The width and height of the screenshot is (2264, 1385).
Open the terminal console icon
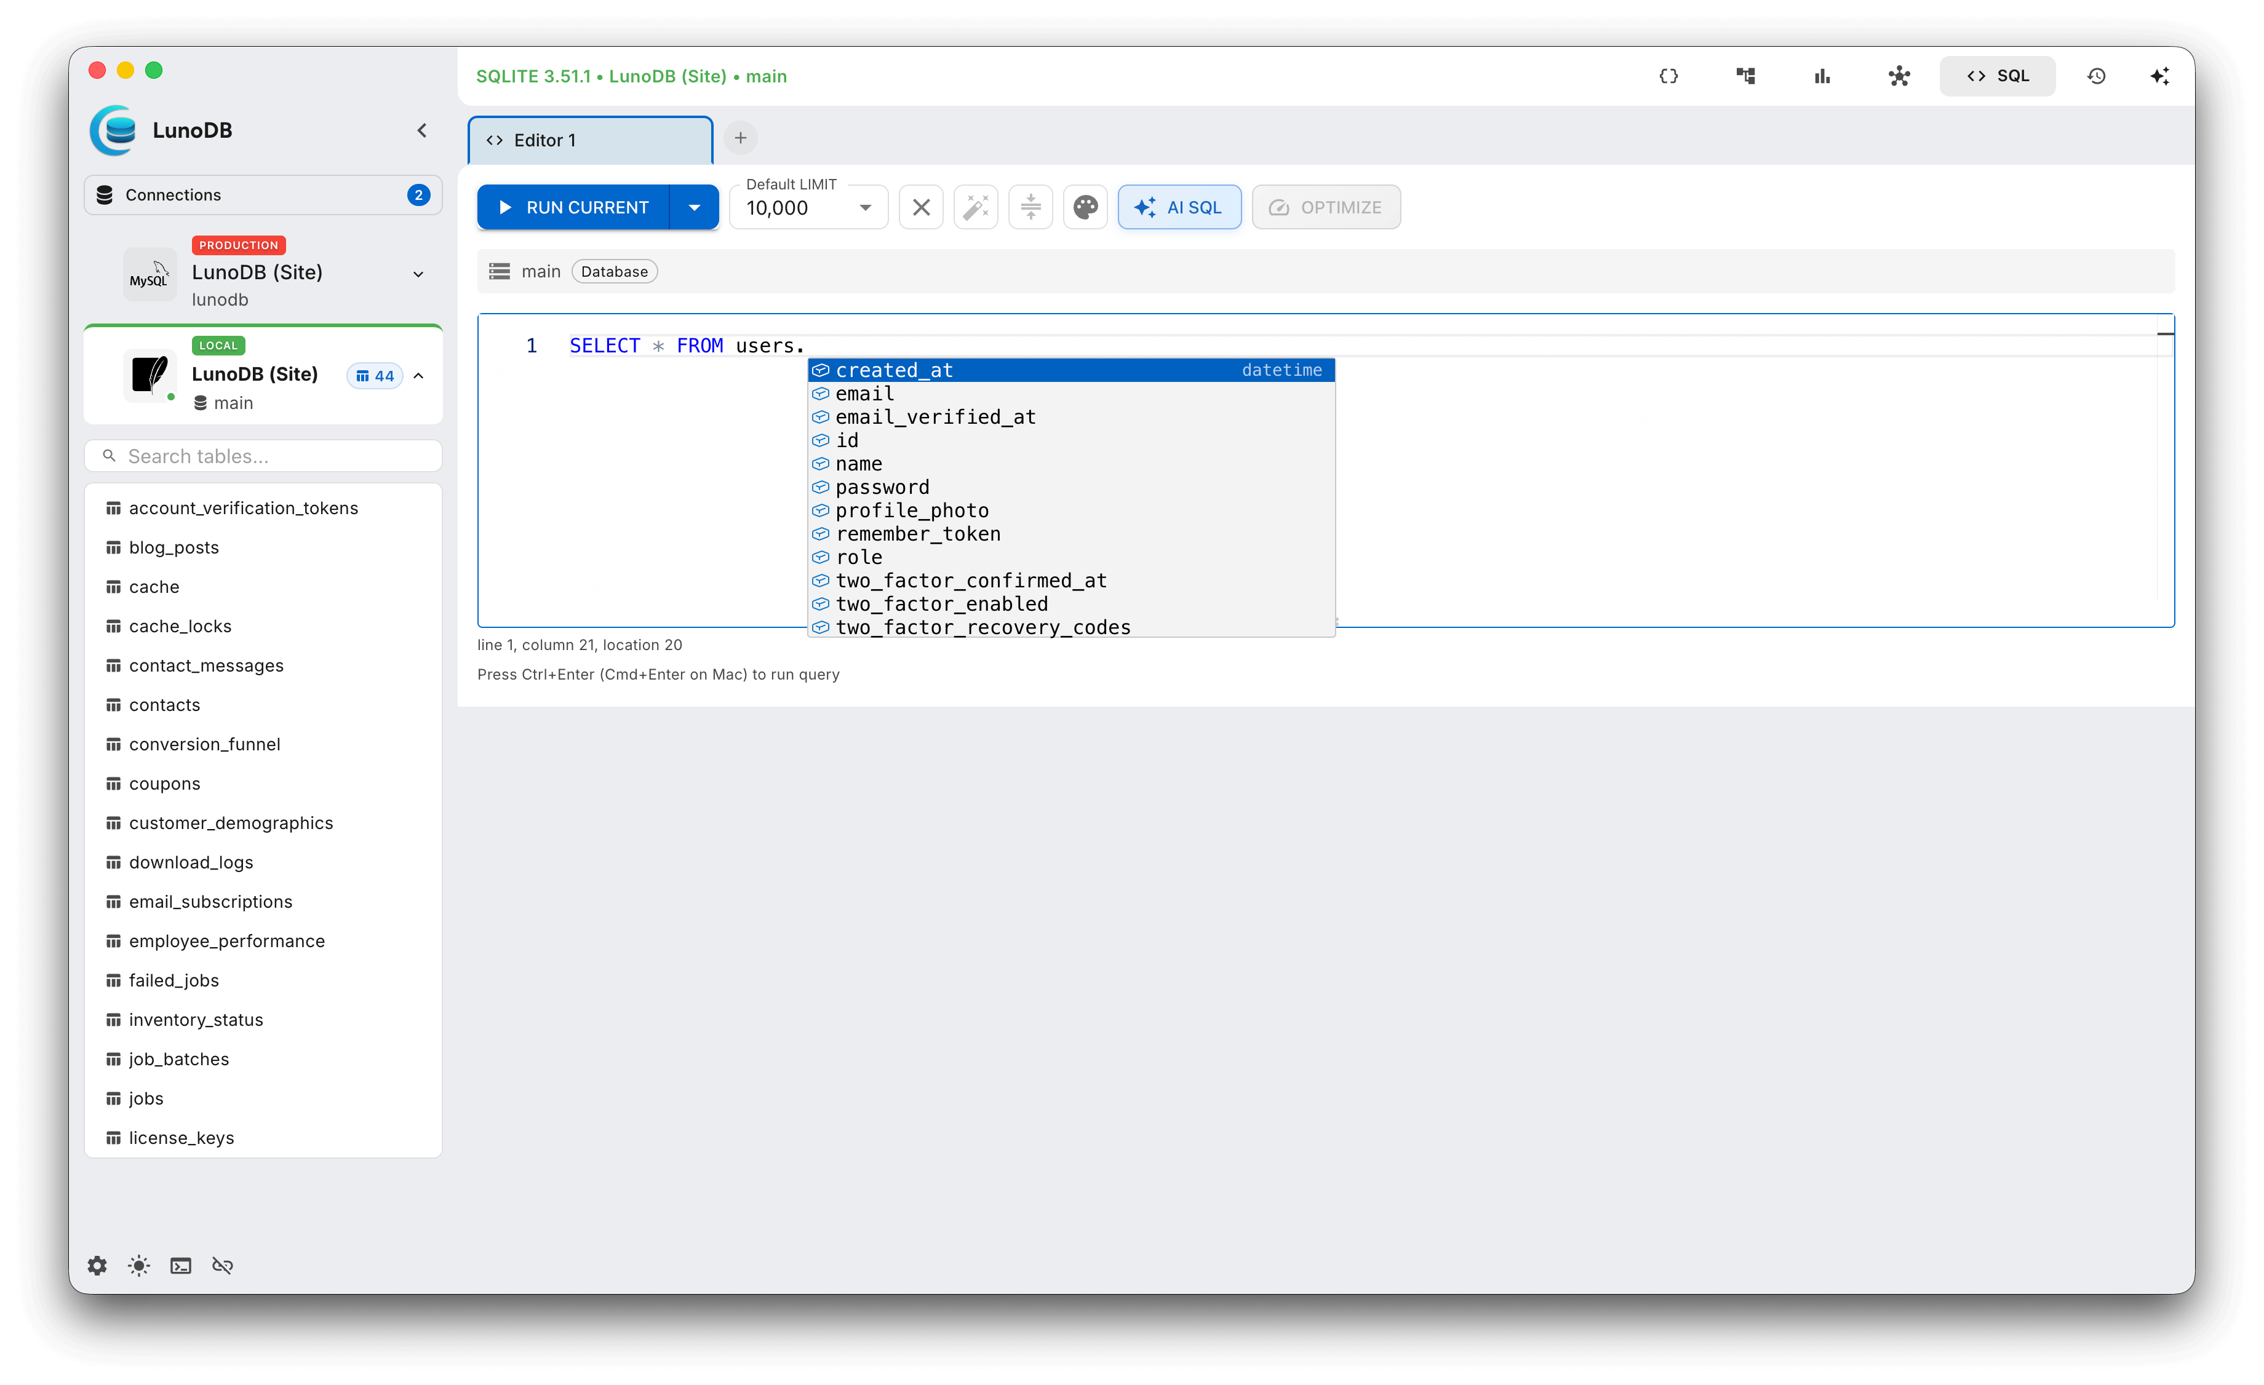[x=181, y=1266]
